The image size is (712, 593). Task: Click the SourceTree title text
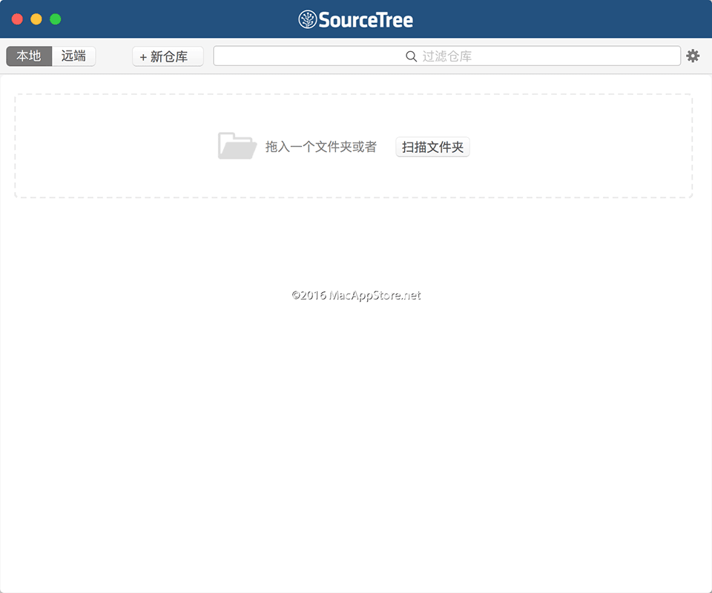coord(366,20)
